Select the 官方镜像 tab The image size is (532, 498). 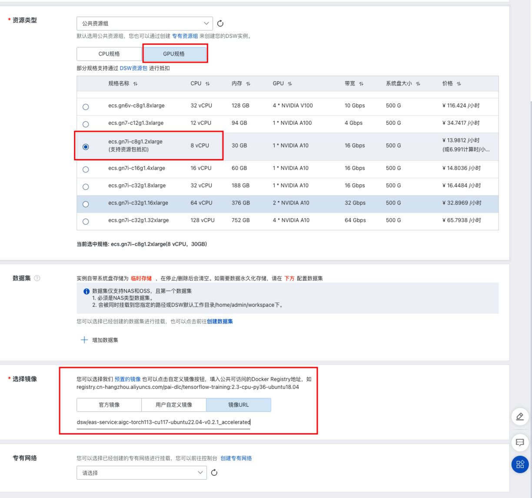point(109,405)
